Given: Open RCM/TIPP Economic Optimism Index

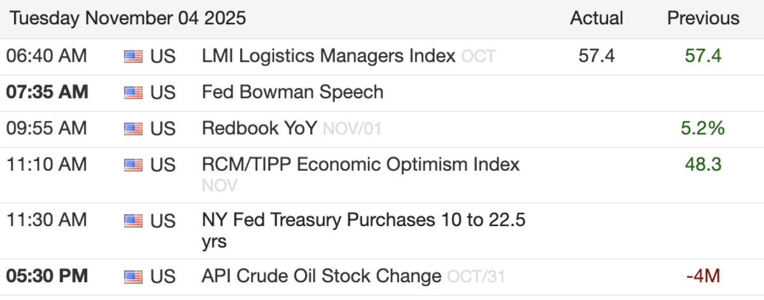Looking at the screenshot, I should (x=360, y=165).
